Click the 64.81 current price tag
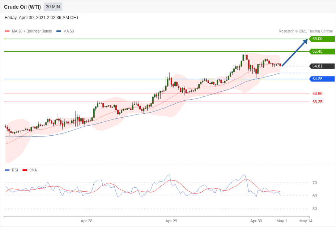 point(322,66)
